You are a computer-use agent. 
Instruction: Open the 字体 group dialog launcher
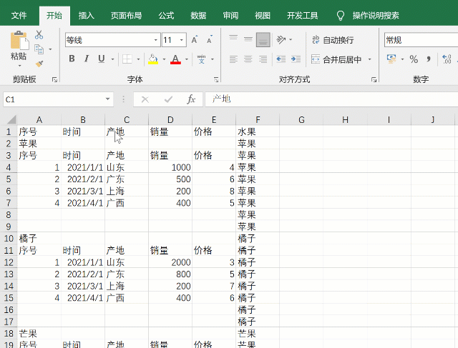click(x=216, y=79)
